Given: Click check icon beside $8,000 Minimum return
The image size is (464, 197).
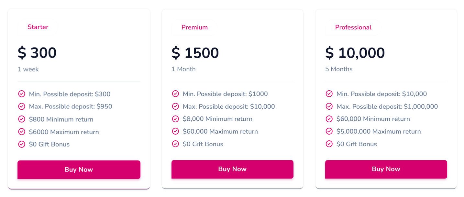Looking at the screenshot, I should pos(175,119).
